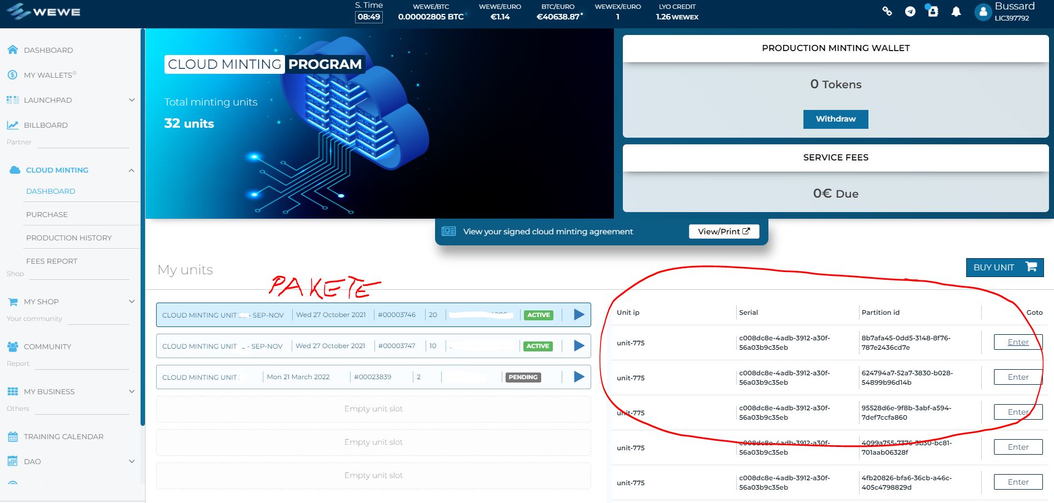1054x503 pixels.
Task: Click the My Shop cart icon
Action: [x=13, y=301]
